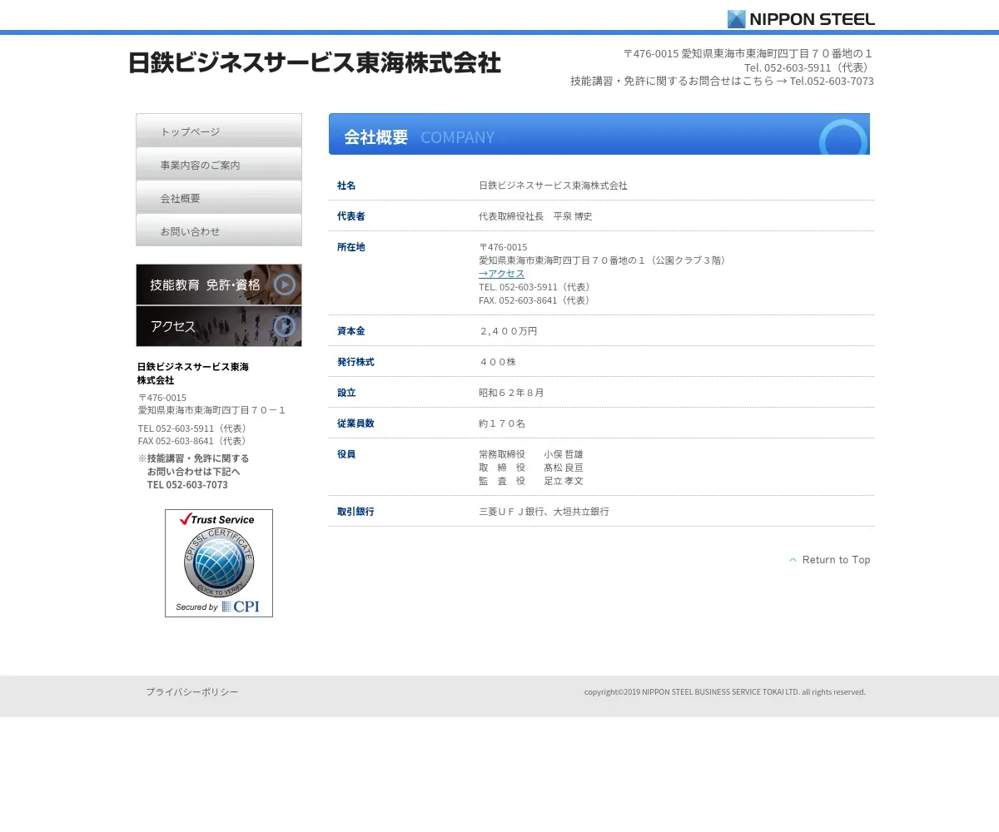This screenshot has width=999, height=832.
Task: Click play arrow icon on 技能教育 banner
Action: 285,285
